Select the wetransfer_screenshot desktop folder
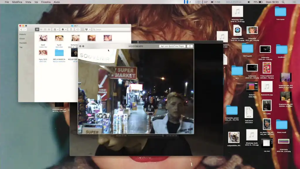The width and height of the screenshot is (300, 169). coord(232,110)
